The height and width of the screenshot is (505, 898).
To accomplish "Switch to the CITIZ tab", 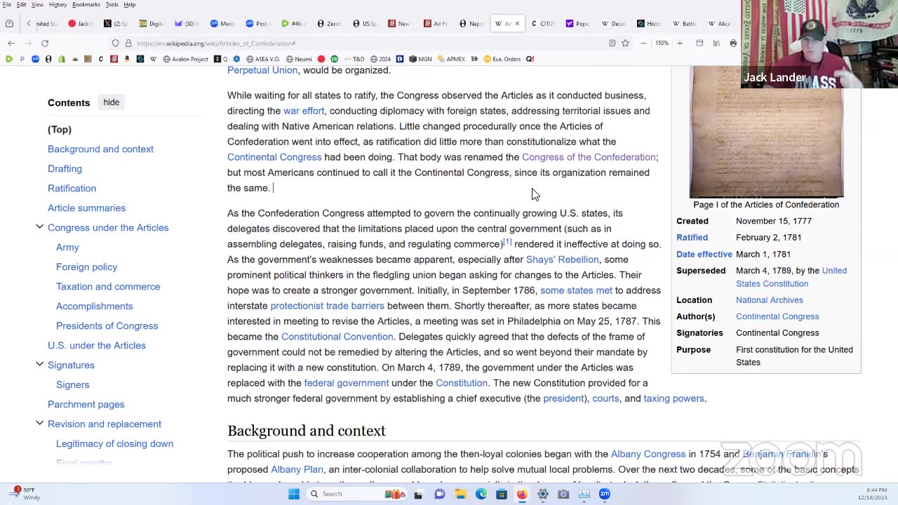I will pyautogui.click(x=543, y=24).
